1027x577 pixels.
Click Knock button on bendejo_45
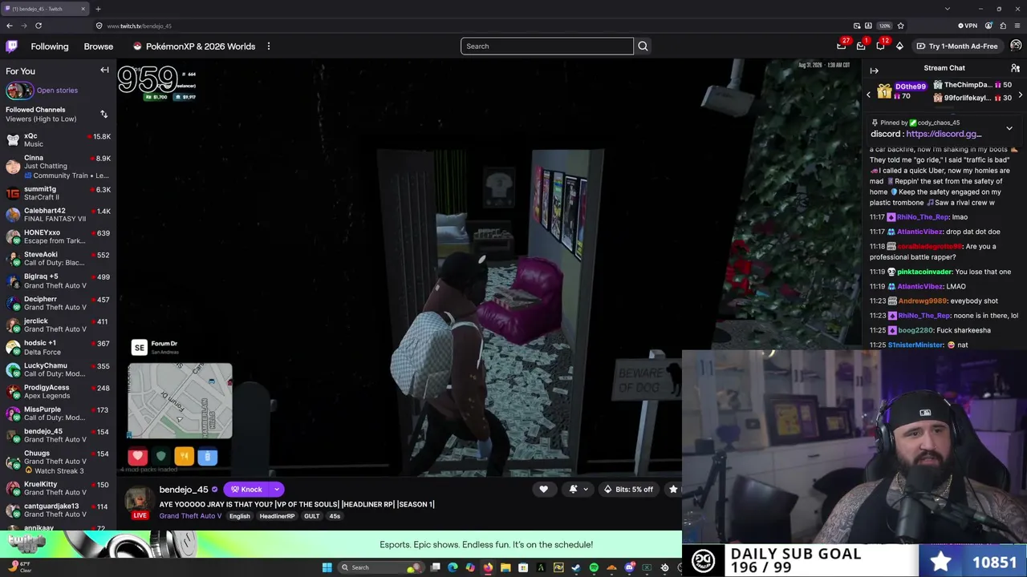coord(247,490)
